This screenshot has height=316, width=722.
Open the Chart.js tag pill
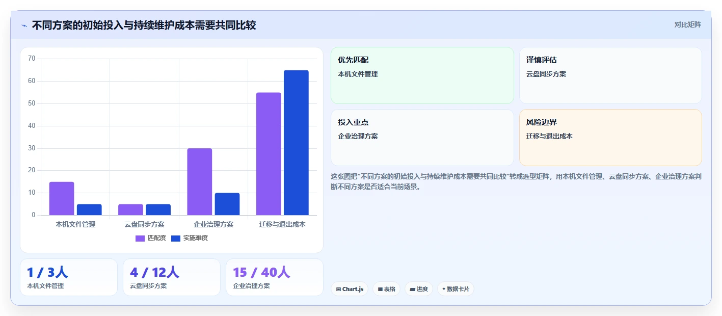pyautogui.click(x=350, y=289)
